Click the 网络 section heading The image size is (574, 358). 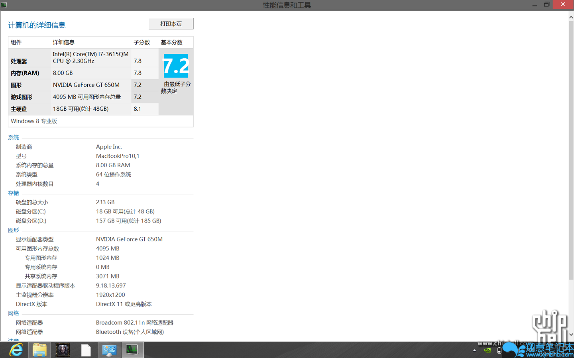click(14, 313)
